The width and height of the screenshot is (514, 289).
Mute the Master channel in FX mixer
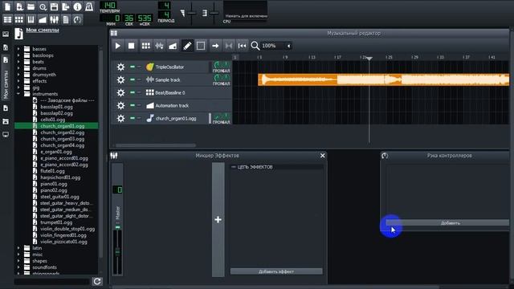(x=118, y=227)
